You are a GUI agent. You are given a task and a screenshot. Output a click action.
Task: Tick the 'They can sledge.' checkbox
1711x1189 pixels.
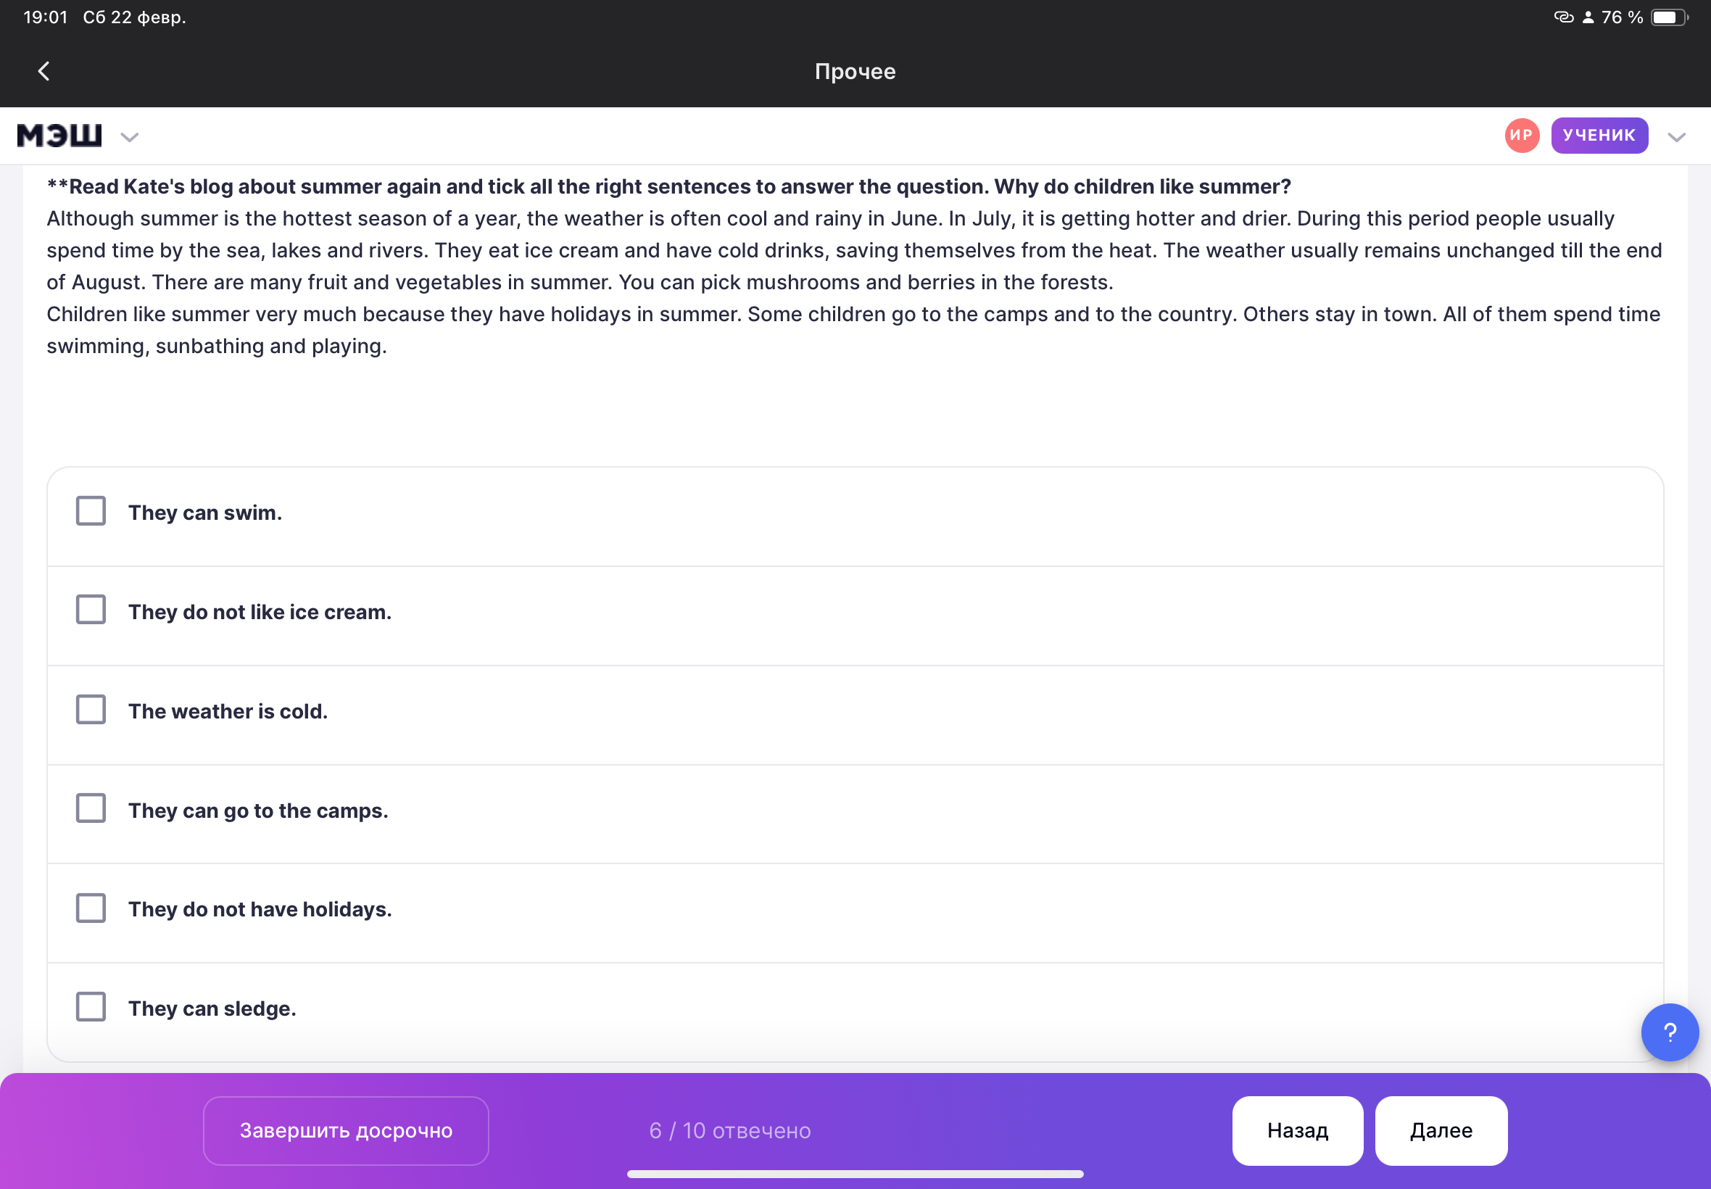click(91, 1007)
